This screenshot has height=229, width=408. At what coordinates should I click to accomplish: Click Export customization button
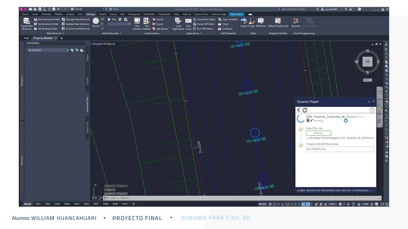158,24
